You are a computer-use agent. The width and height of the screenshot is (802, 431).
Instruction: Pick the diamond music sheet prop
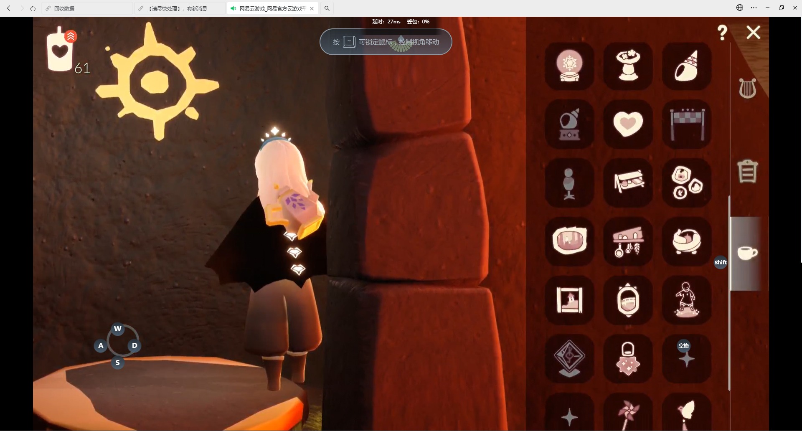[x=569, y=358]
